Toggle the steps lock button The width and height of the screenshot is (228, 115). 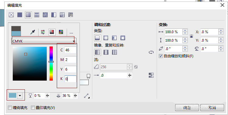pyautogui.click(x=136, y=67)
